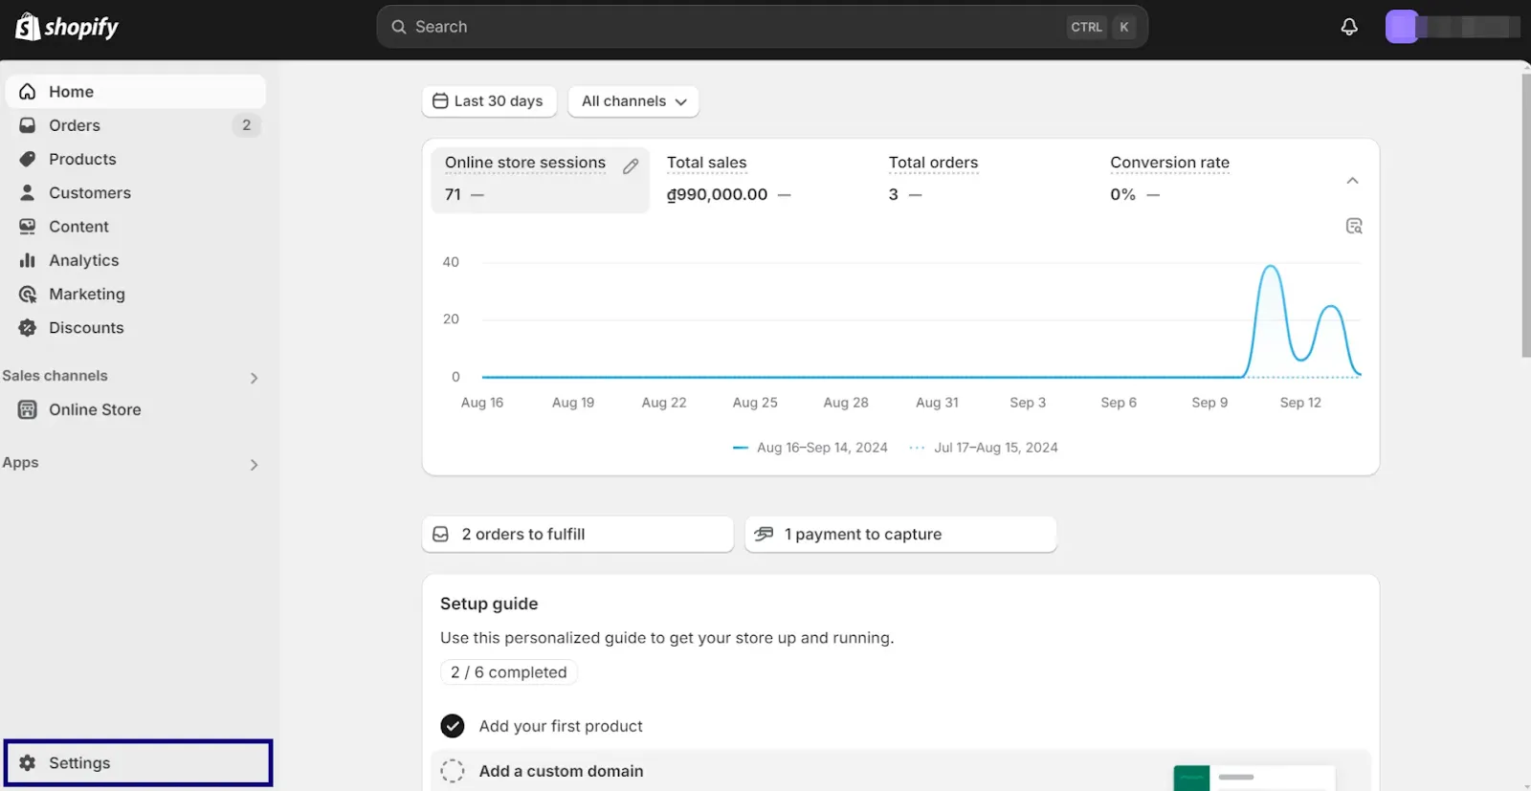This screenshot has height=791, width=1531.
Task: Click the Online Store storefront icon
Action: tap(28, 409)
